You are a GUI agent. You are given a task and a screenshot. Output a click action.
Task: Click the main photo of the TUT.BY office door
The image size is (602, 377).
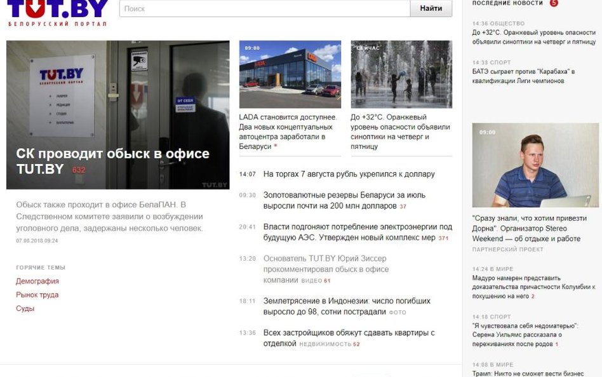[x=118, y=114]
